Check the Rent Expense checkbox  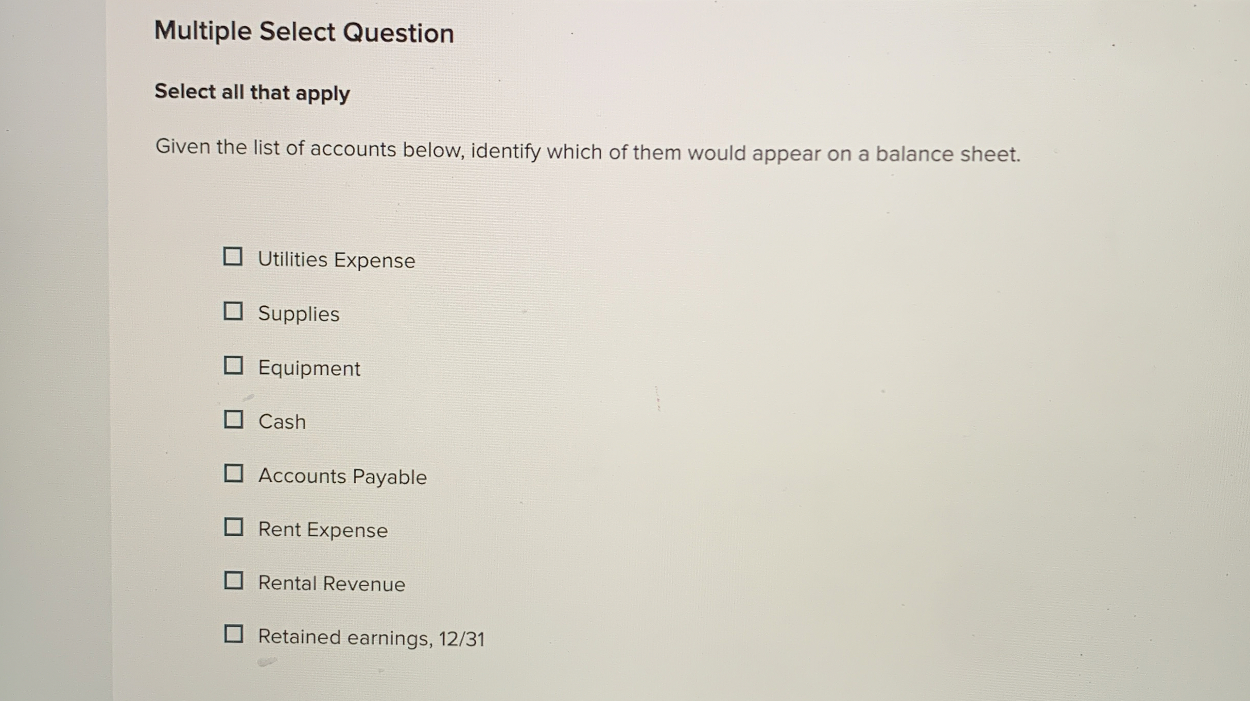tap(235, 528)
